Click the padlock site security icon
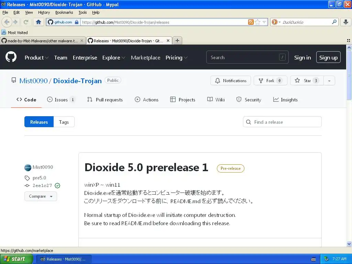 pyautogui.click(x=77, y=22)
